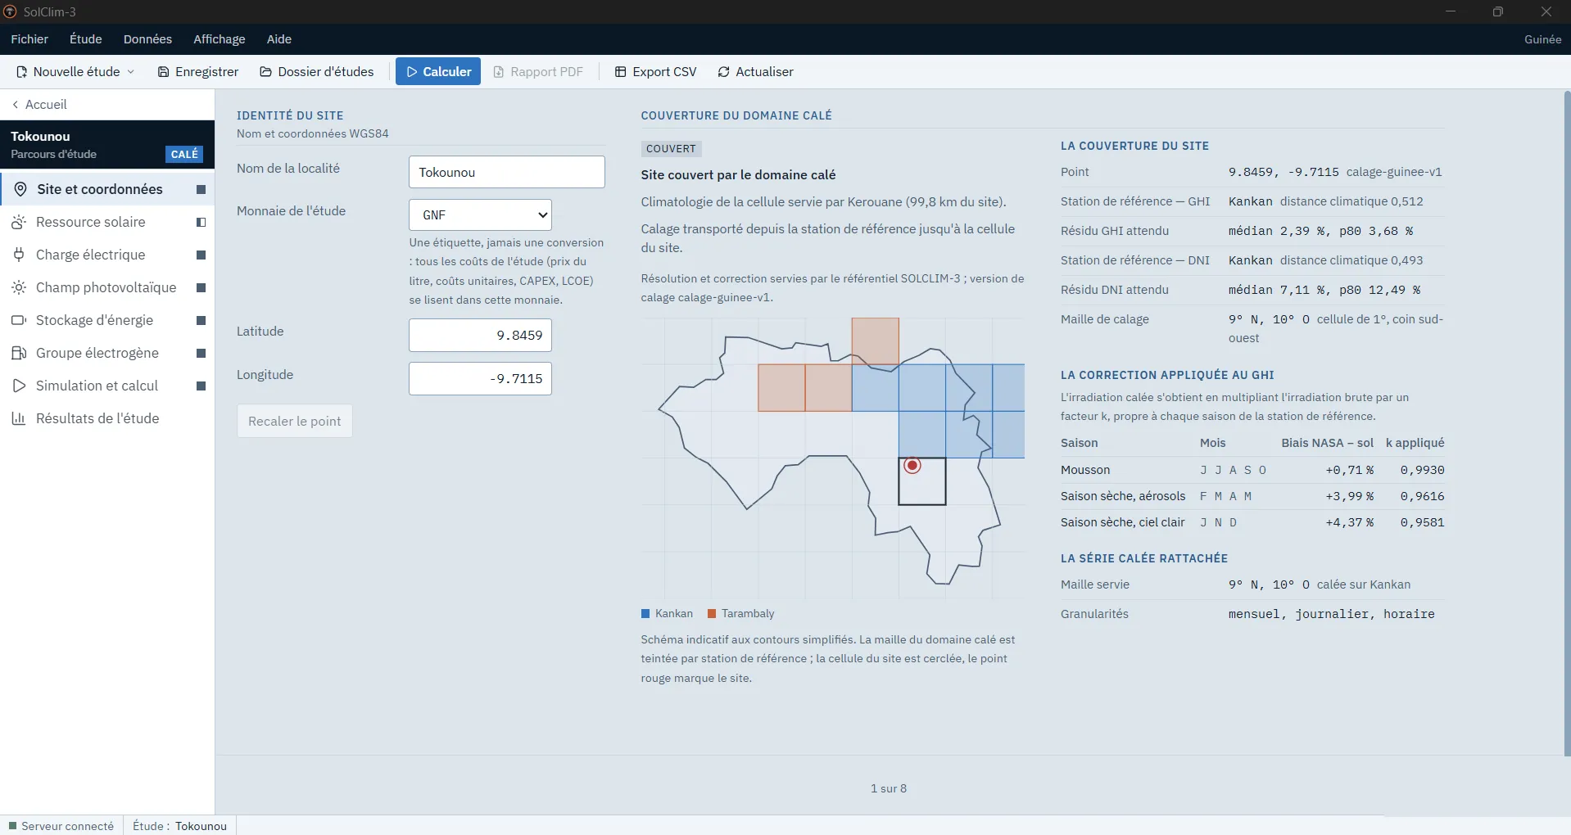Click the Enregistrer save button
Viewport: 1571px width, 835px height.
coord(198,72)
